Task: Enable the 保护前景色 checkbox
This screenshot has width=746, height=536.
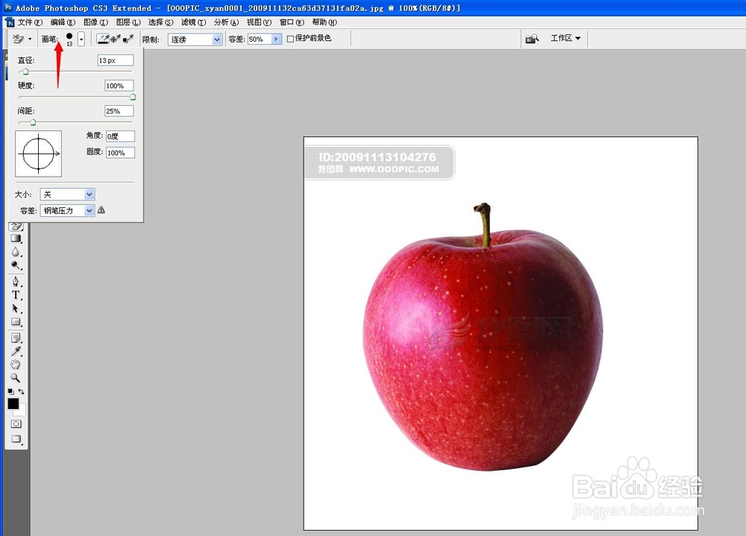Action: pyautogui.click(x=290, y=39)
